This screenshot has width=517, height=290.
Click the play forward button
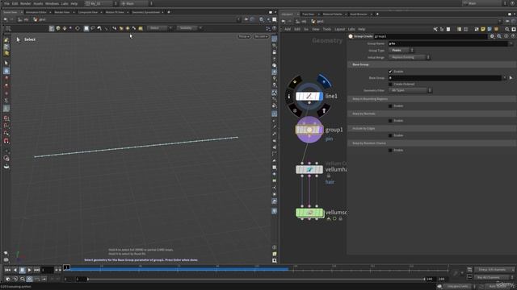pyautogui.click(x=29, y=270)
